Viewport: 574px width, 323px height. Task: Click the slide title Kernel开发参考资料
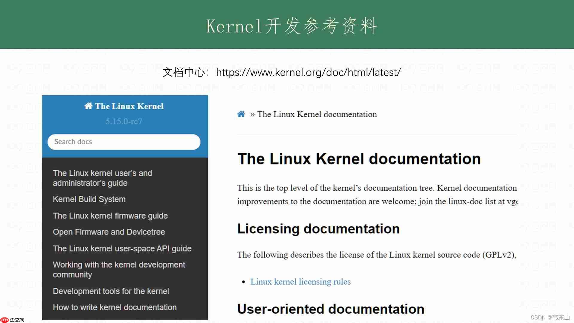click(x=291, y=26)
